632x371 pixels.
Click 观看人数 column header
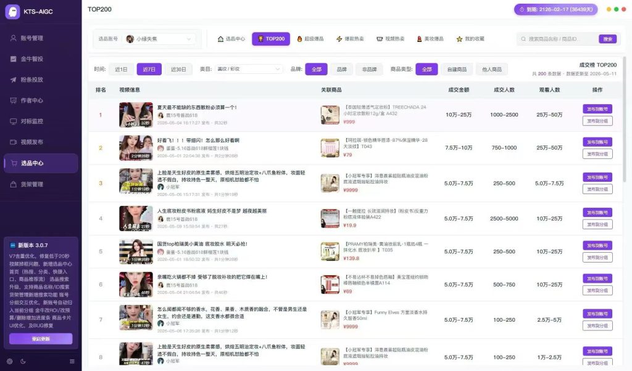549,90
